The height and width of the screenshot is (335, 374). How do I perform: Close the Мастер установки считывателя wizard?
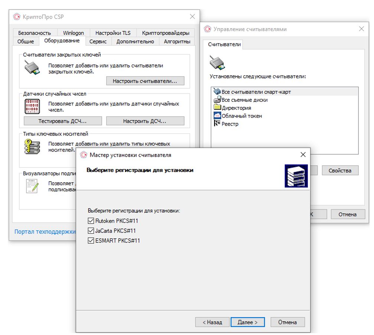[x=303, y=155]
